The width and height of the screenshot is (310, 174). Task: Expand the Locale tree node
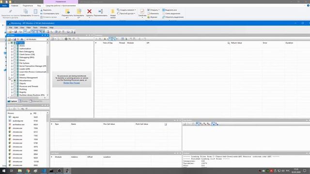(12, 75)
